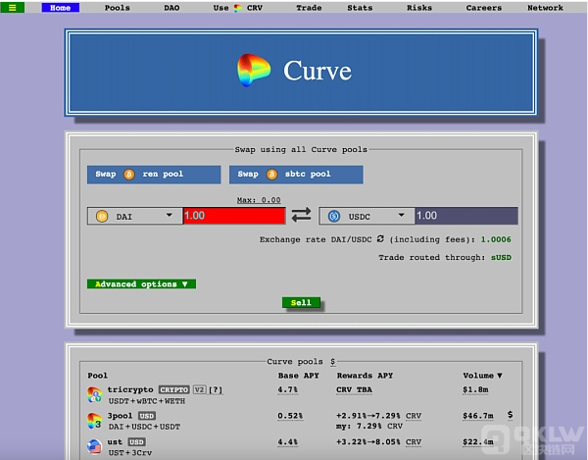The width and height of the screenshot is (588, 460).
Task: Open the ust pool row
Action: [299, 447]
